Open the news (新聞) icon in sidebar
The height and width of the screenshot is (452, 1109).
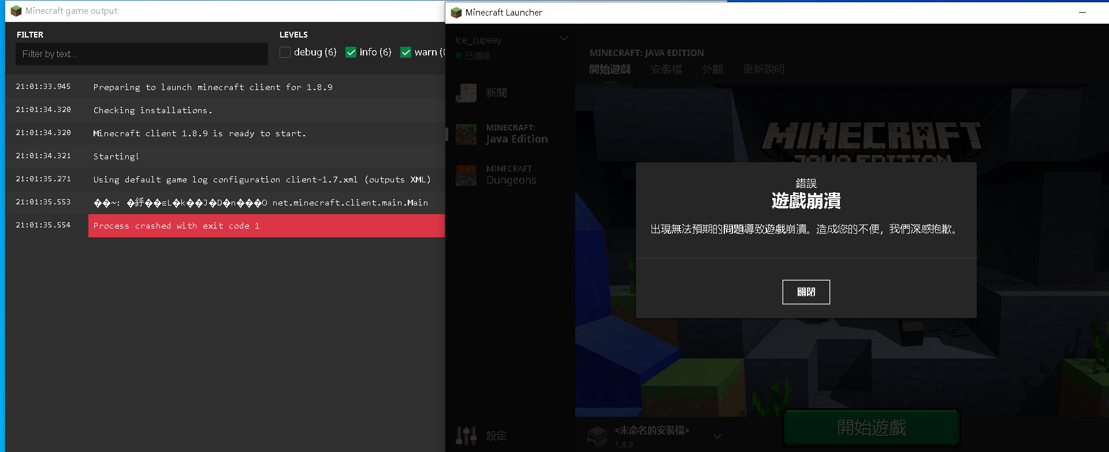466,93
